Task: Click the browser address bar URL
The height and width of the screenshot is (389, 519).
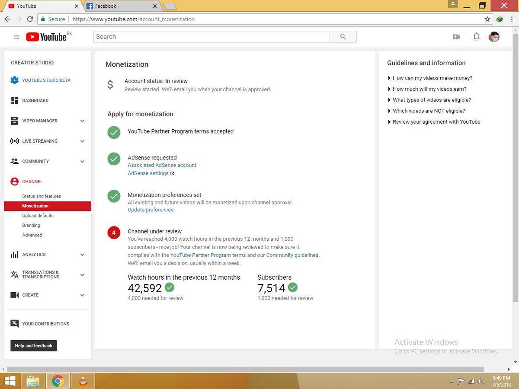Action: pos(134,19)
